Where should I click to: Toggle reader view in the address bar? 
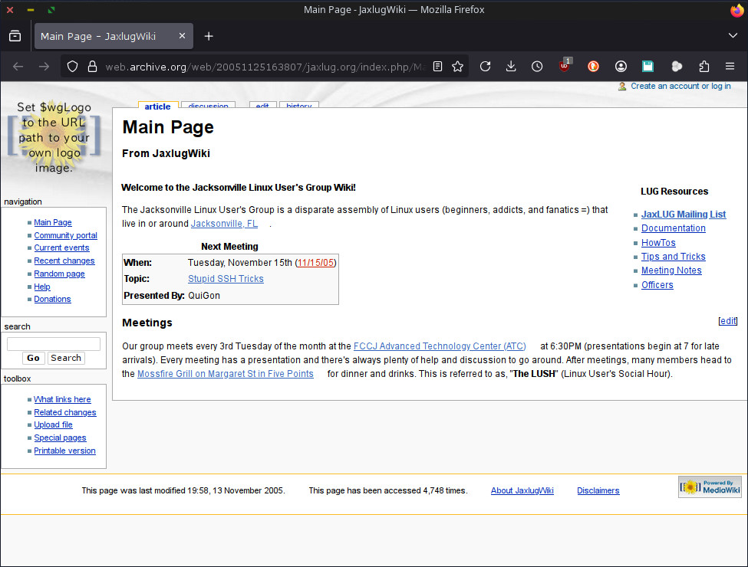[x=437, y=67]
